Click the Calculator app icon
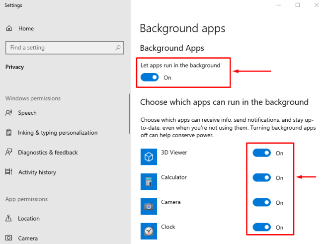The height and width of the screenshot is (244, 324). coord(149,181)
